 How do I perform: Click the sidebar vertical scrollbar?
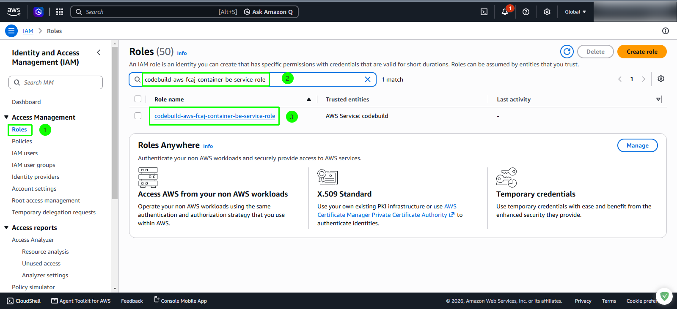115,123
